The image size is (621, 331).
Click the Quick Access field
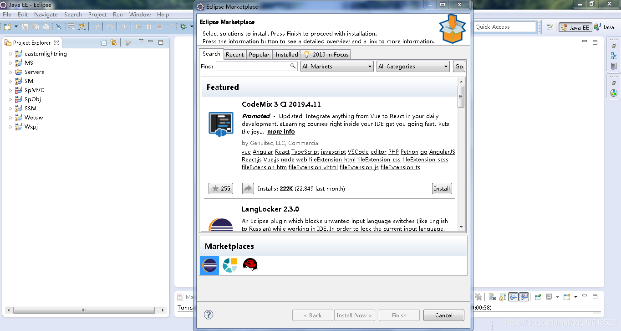click(x=505, y=27)
